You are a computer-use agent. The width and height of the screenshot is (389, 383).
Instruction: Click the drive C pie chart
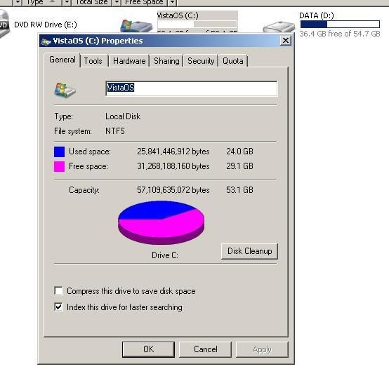tap(161, 222)
